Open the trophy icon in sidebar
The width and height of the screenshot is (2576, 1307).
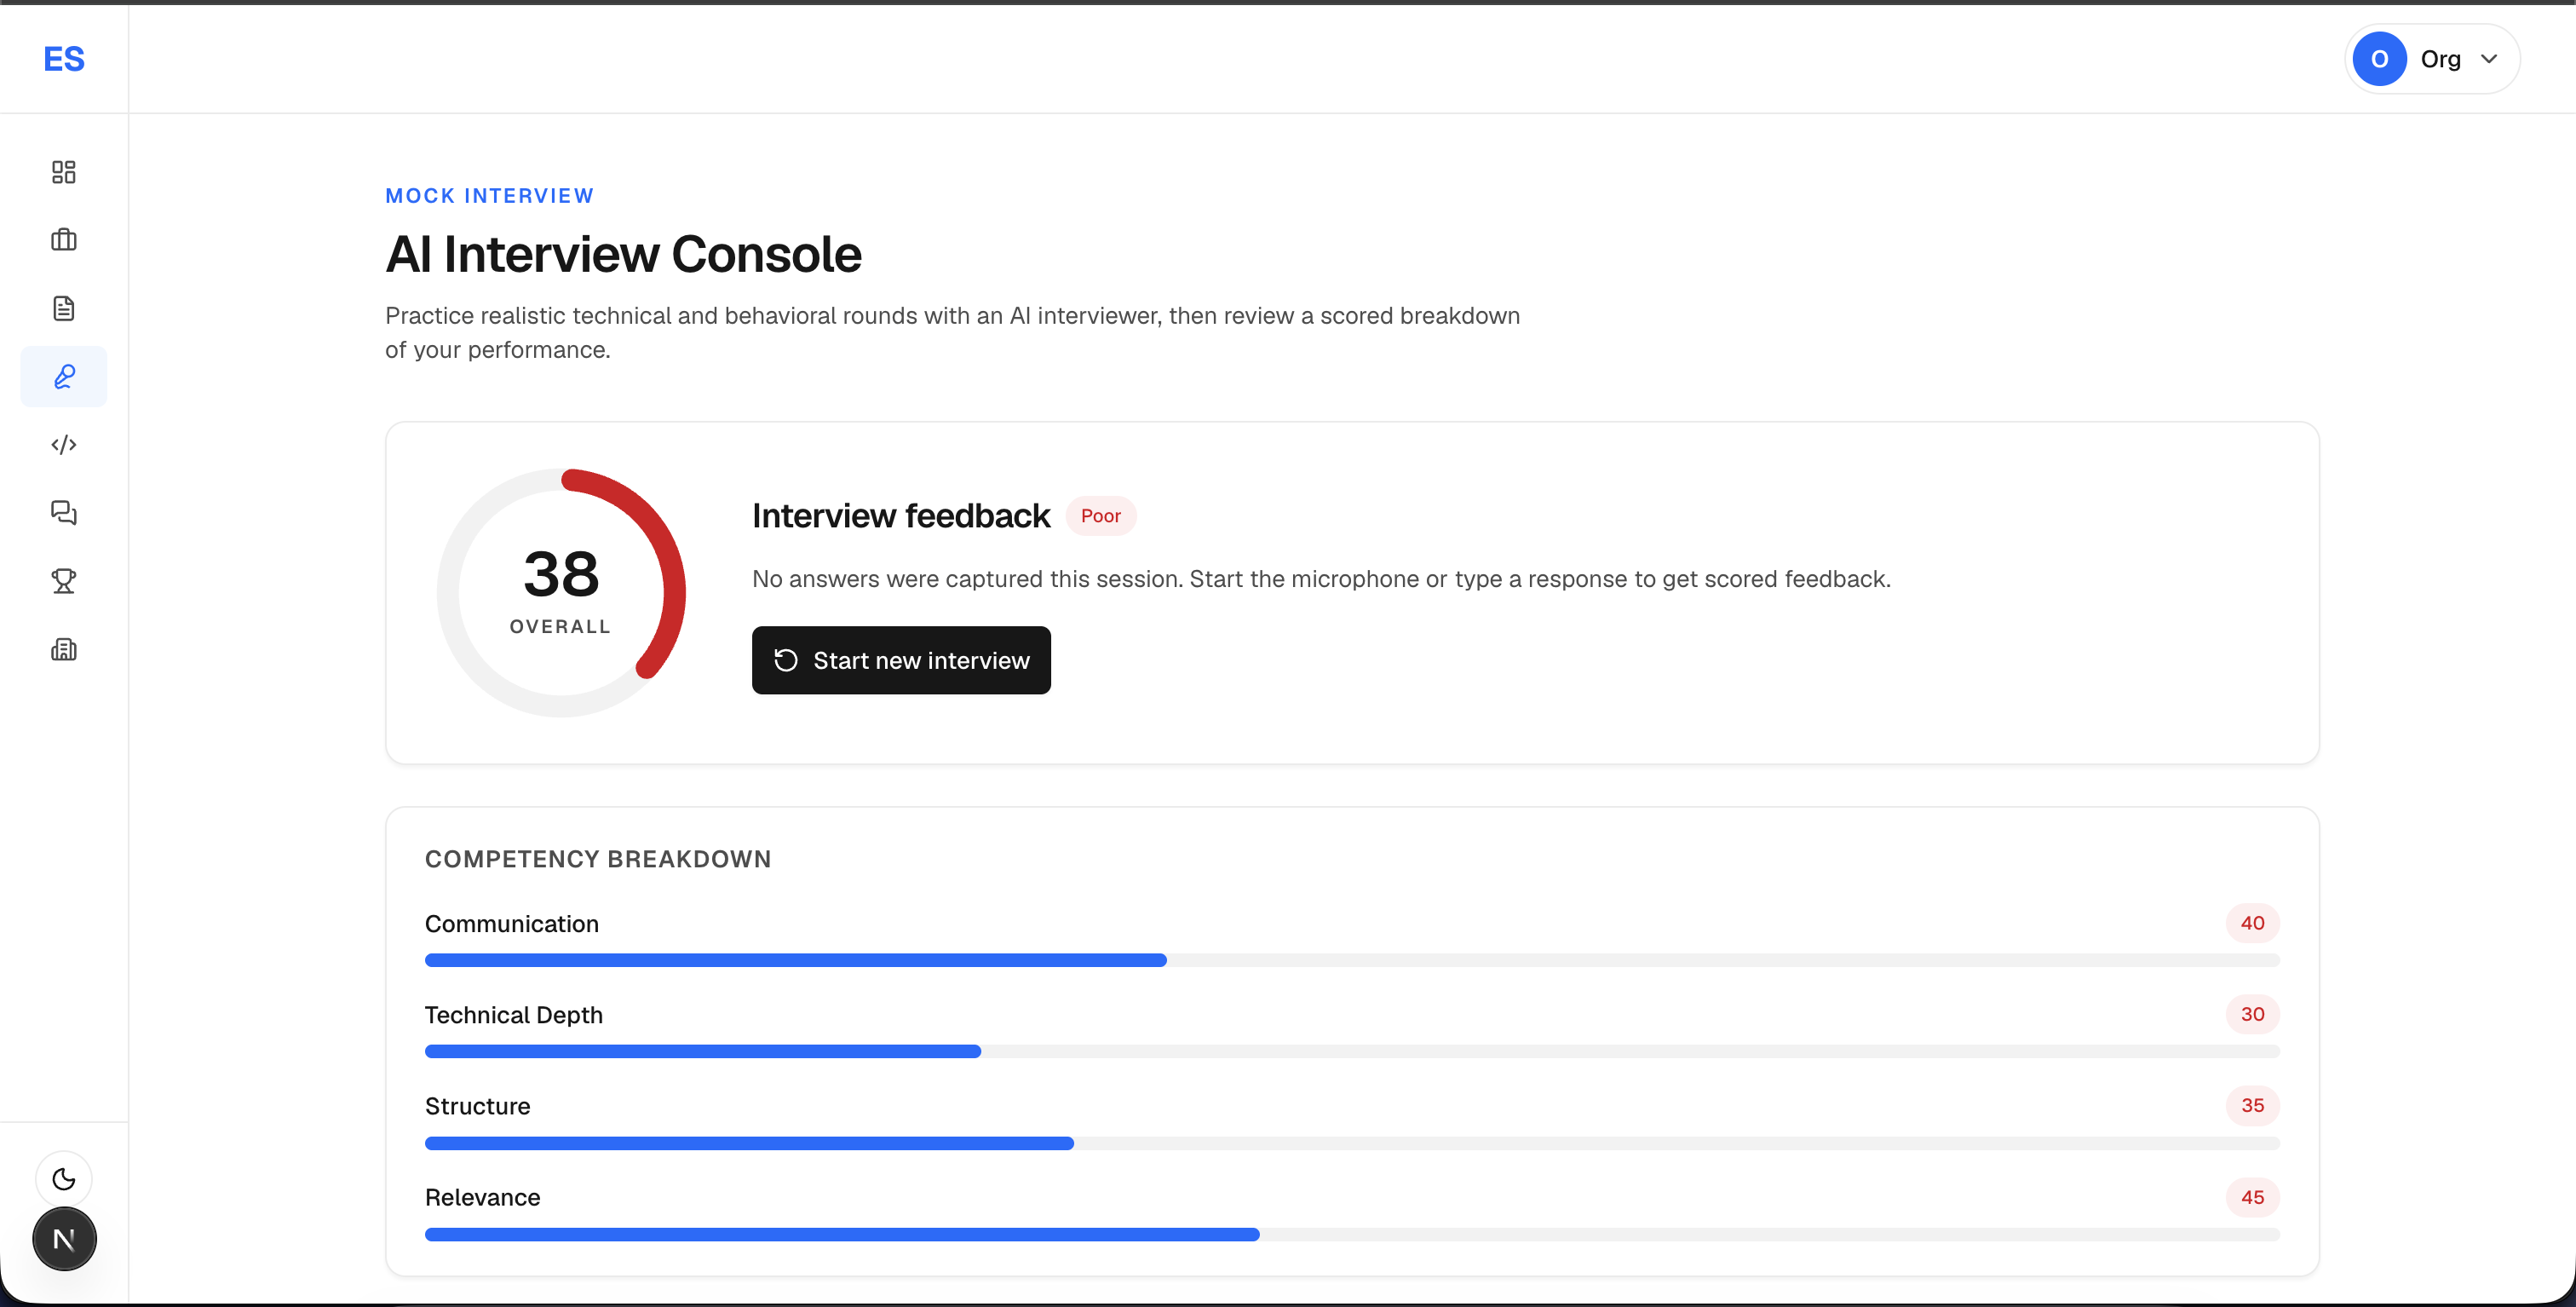64,581
